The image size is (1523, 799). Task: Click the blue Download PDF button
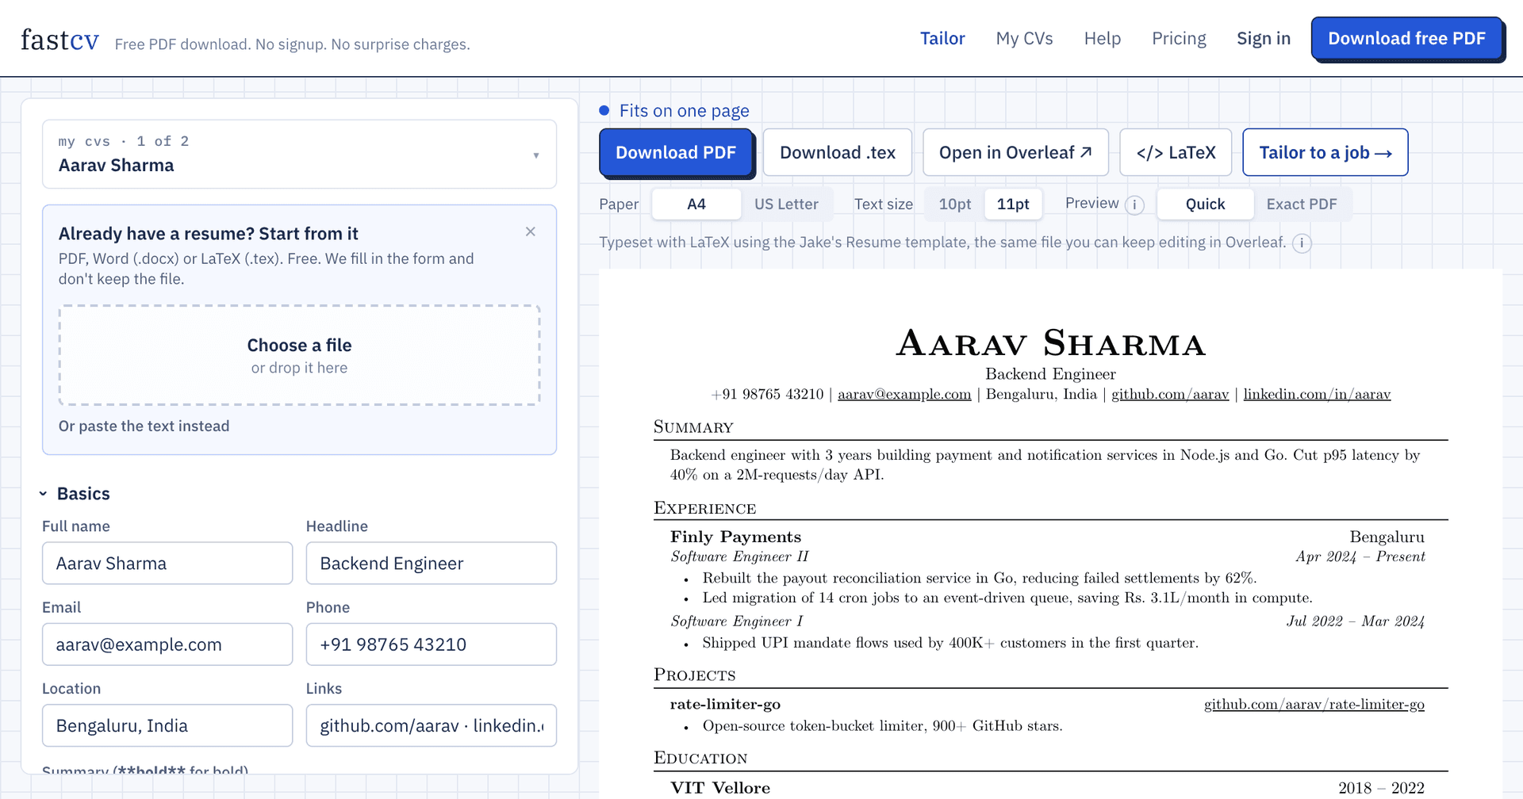point(676,152)
